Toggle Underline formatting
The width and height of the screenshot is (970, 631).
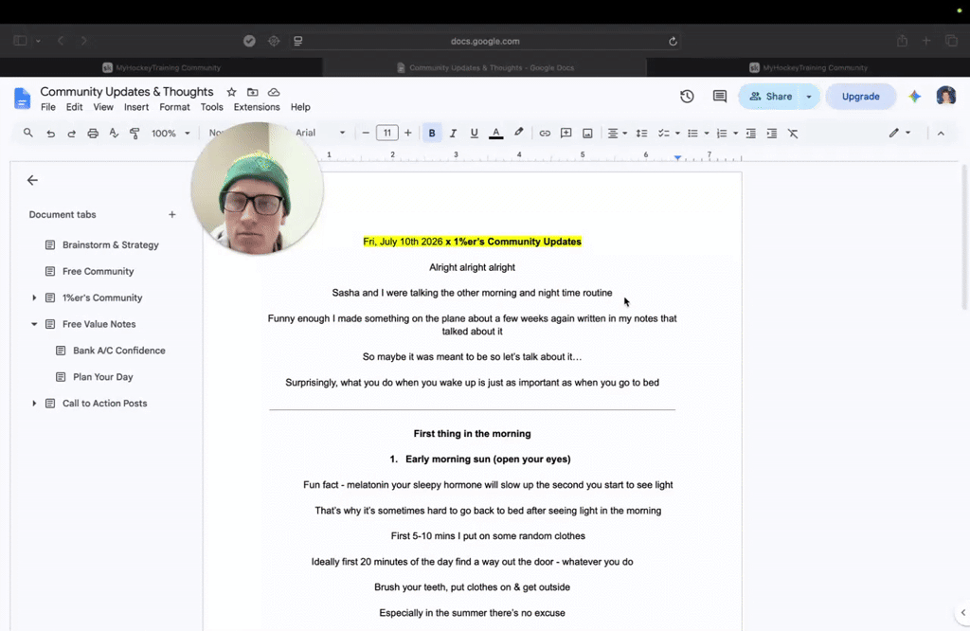click(x=474, y=133)
